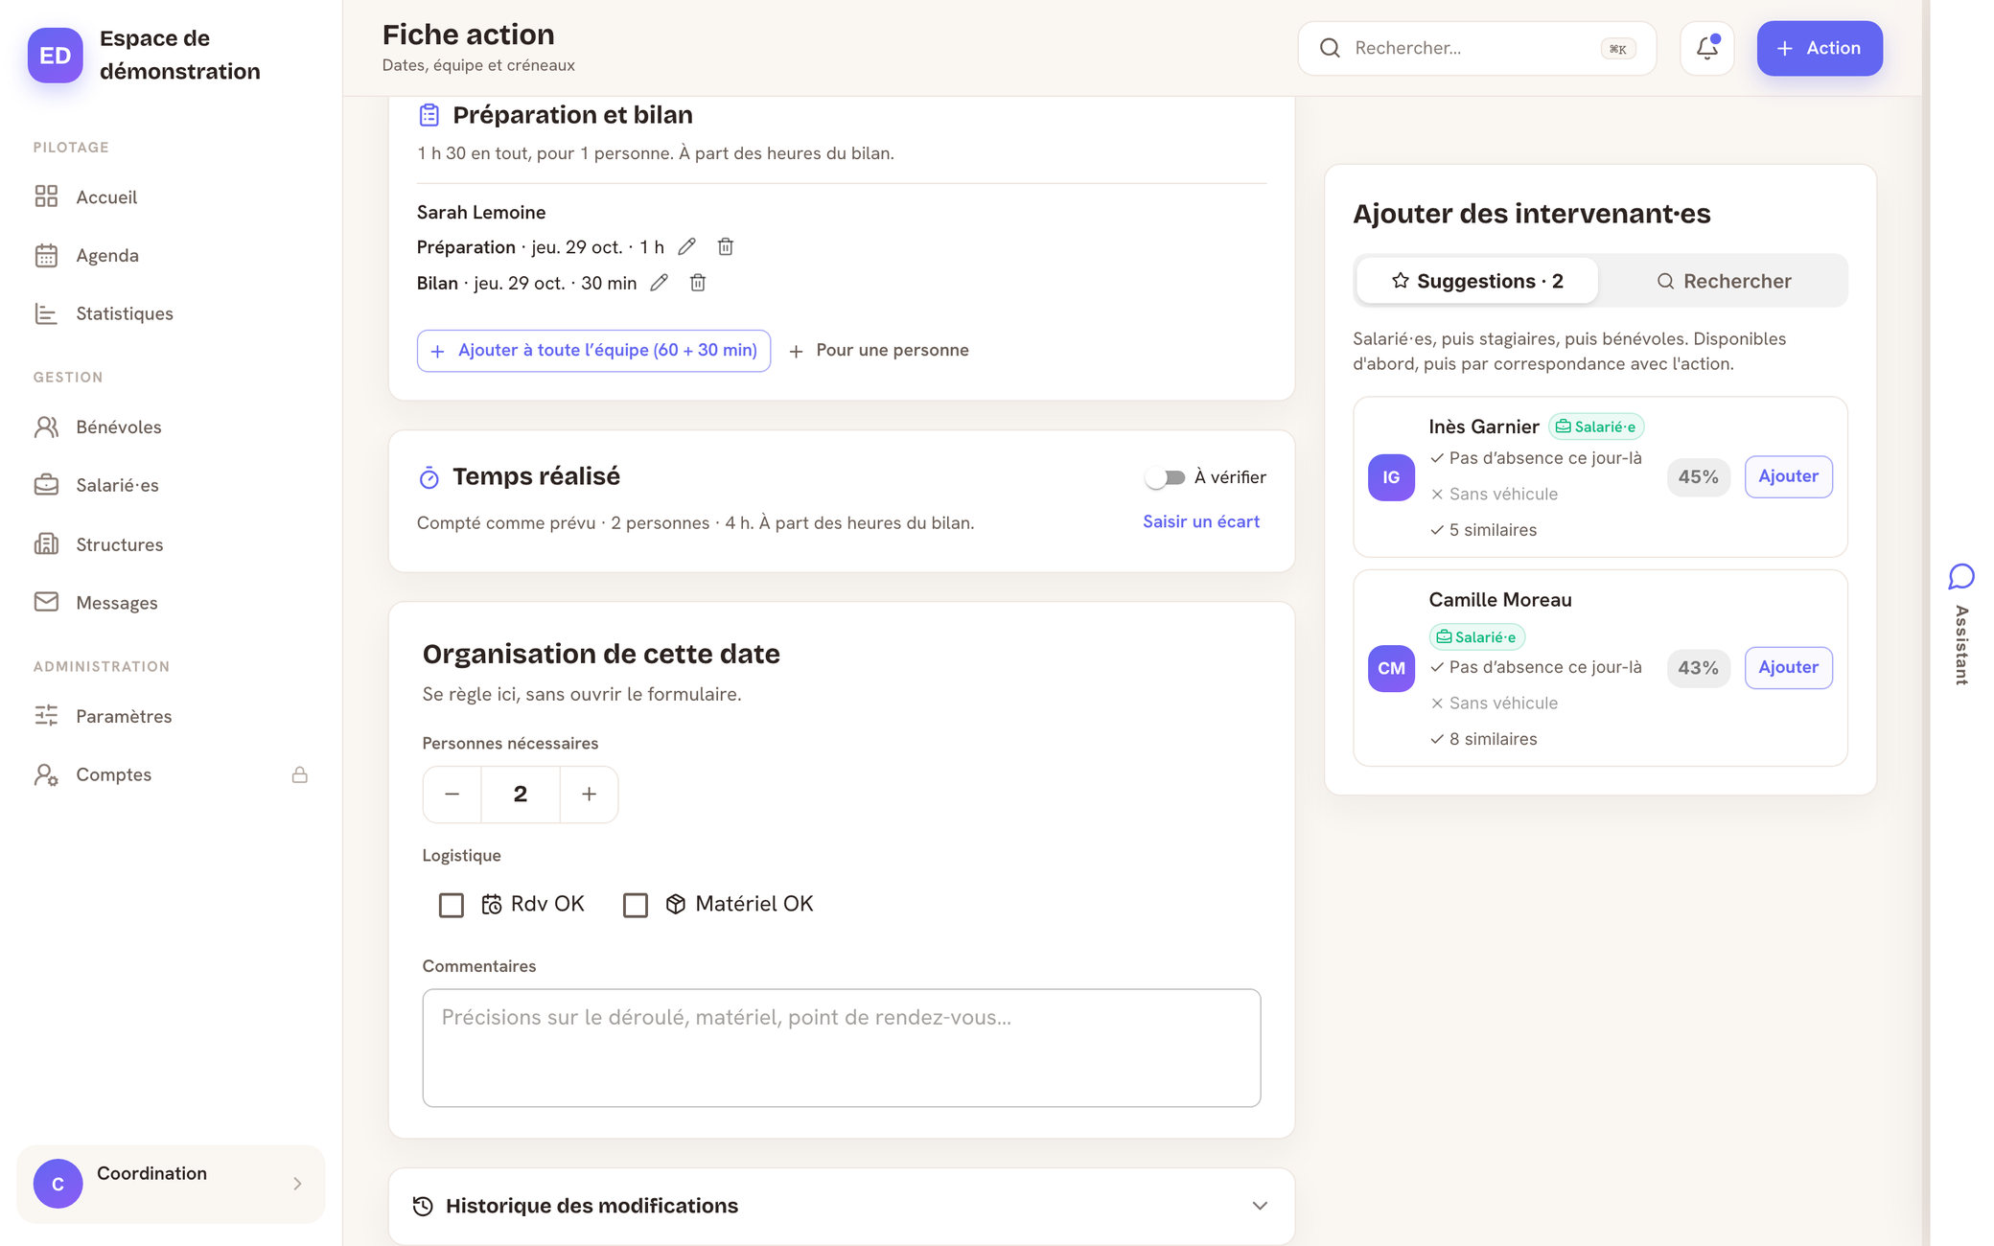
Task: Toggle the À vérifier switch
Action: 1166,477
